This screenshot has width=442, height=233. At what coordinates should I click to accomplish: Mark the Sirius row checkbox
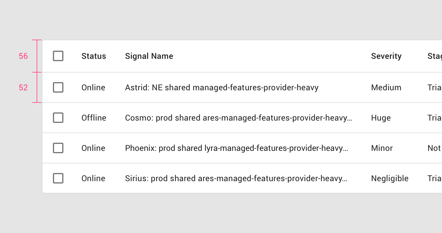(x=58, y=178)
